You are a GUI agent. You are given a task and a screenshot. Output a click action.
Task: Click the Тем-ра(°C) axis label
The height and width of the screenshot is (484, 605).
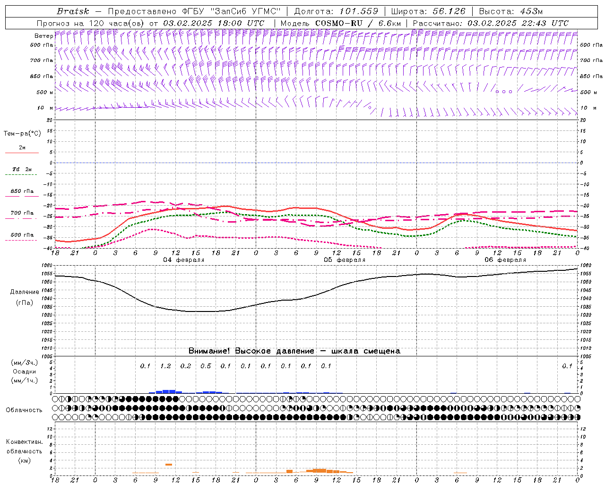pos(22,134)
